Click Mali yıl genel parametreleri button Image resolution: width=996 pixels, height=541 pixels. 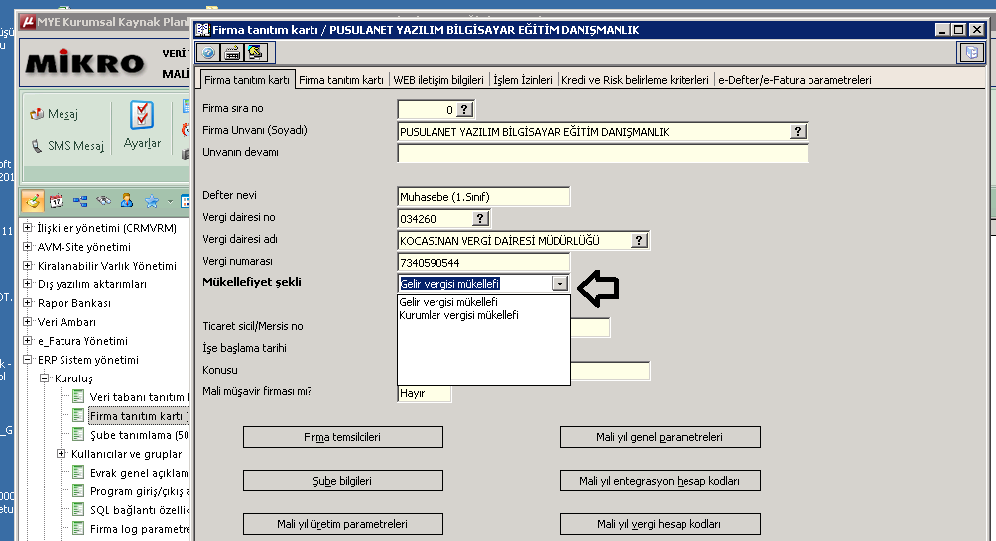click(x=660, y=437)
